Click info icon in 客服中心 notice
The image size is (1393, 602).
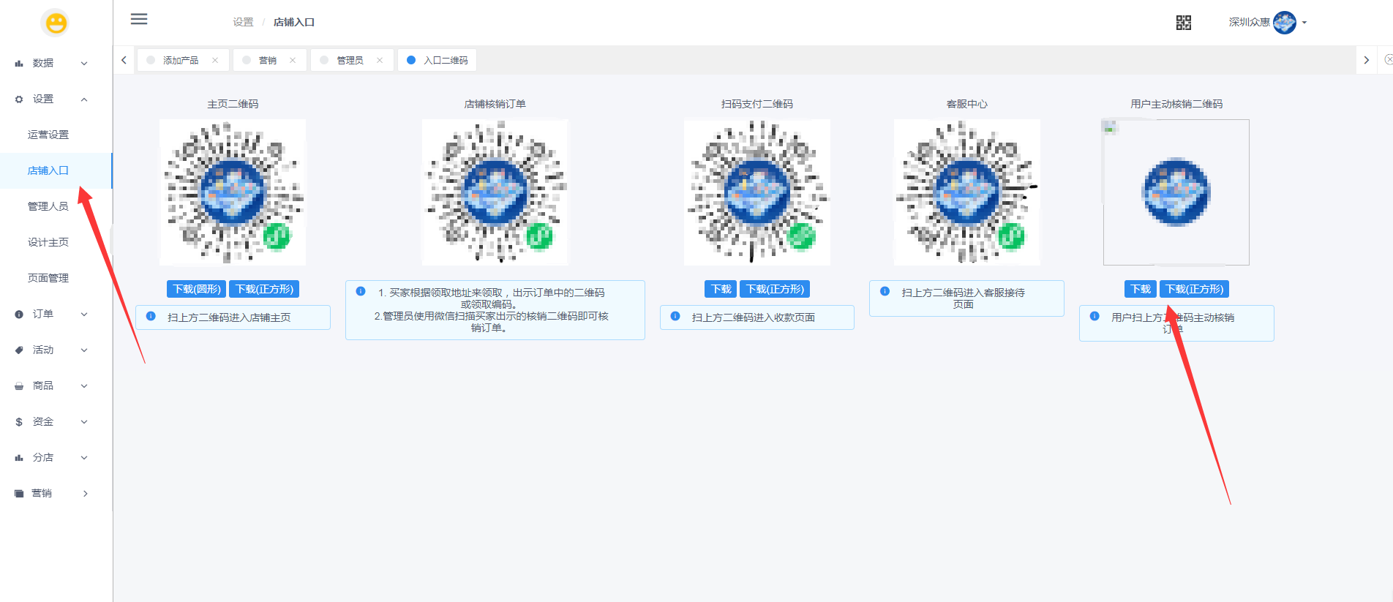pyautogui.click(x=885, y=291)
